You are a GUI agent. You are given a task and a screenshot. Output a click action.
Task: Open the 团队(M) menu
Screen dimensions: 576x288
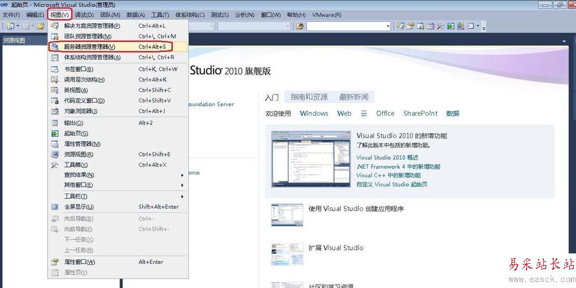point(110,15)
